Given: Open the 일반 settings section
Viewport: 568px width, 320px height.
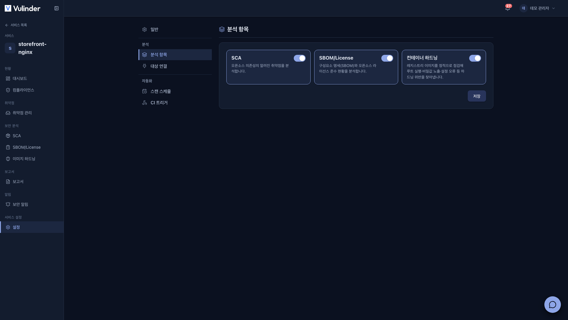Looking at the screenshot, I should click(175, 29).
